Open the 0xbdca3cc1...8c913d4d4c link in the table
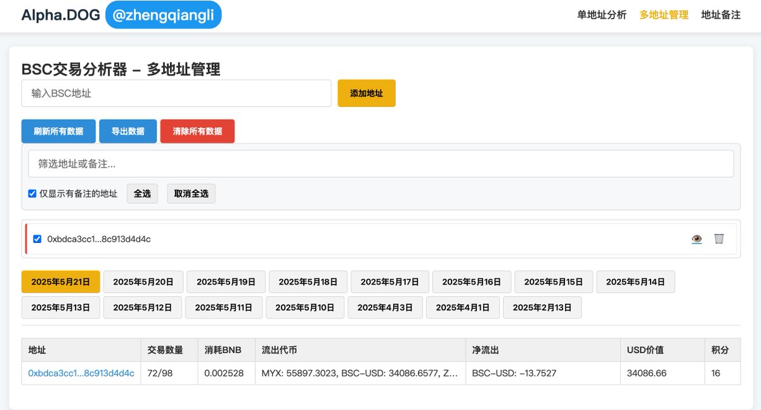 (81, 373)
